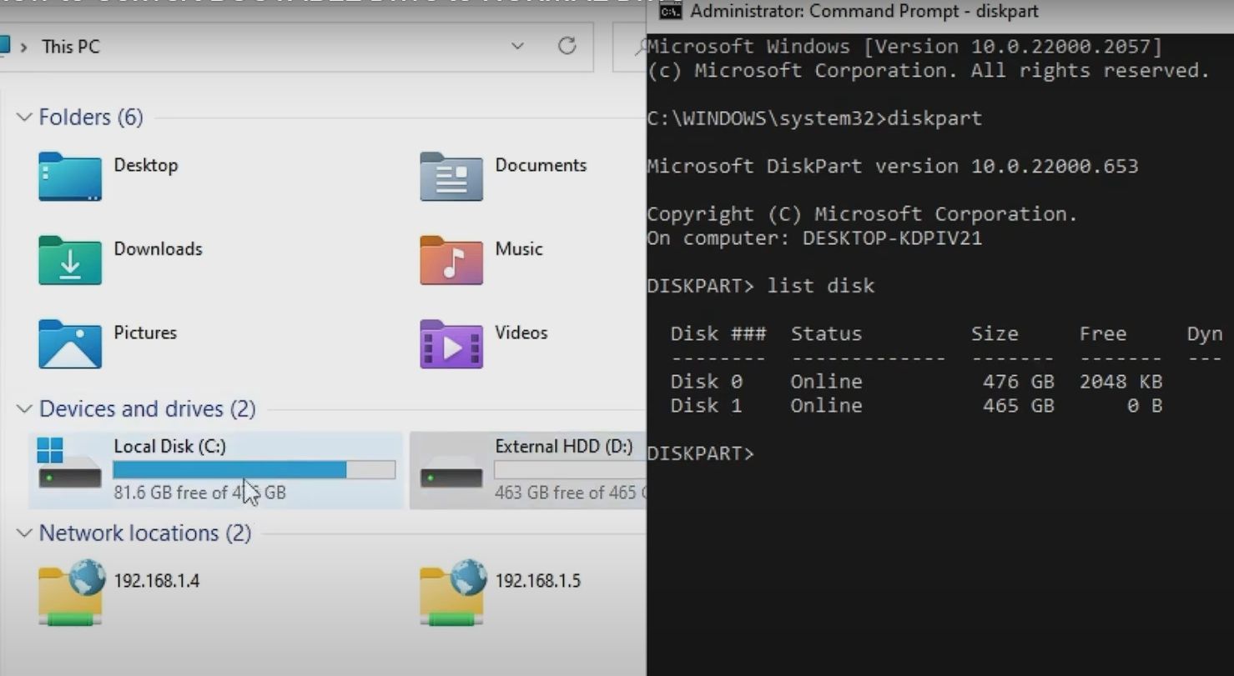Image resolution: width=1234 pixels, height=676 pixels.
Task: Click the Local Disk (C:) capacity bar
Action: [254, 470]
